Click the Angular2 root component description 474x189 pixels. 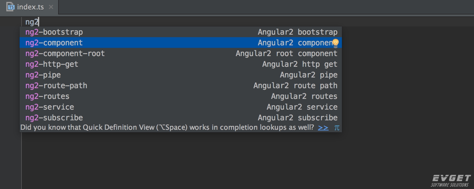point(287,54)
